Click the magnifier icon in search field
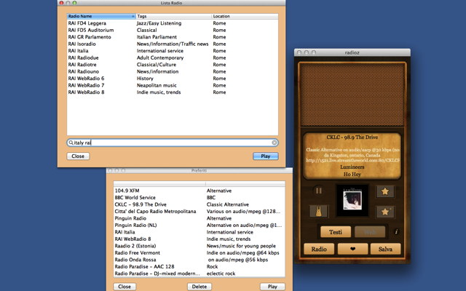This screenshot has height=291, width=466. click(x=71, y=143)
